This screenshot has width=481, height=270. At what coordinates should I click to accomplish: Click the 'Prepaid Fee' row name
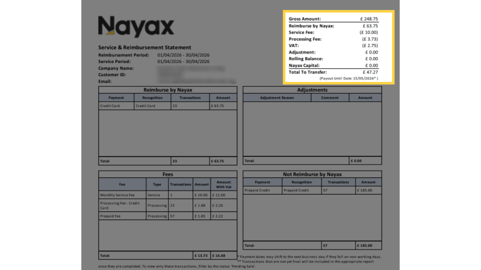click(110, 216)
